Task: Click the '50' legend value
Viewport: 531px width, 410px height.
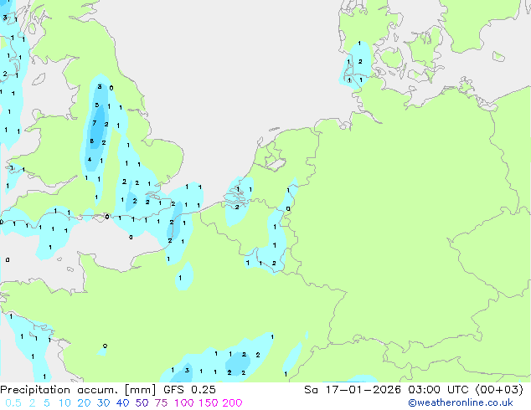Action: 142,403
